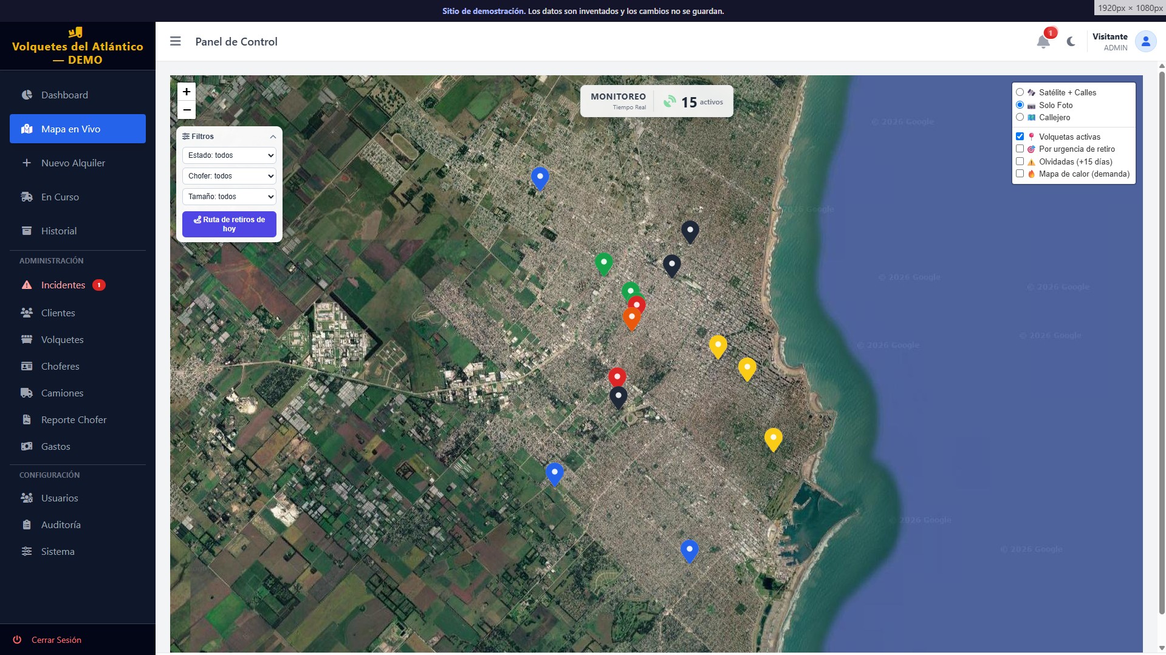The height and width of the screenshot is (655, 1166).
Task: Uncheck Volquetas activas overlay
Action: 1020,137
